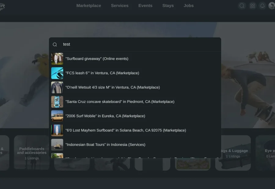The height and width of the screenshot is (189, 275).
Task: Select "O'neill Wetsuit 4/3 size M" result
Action: [135, 87]
